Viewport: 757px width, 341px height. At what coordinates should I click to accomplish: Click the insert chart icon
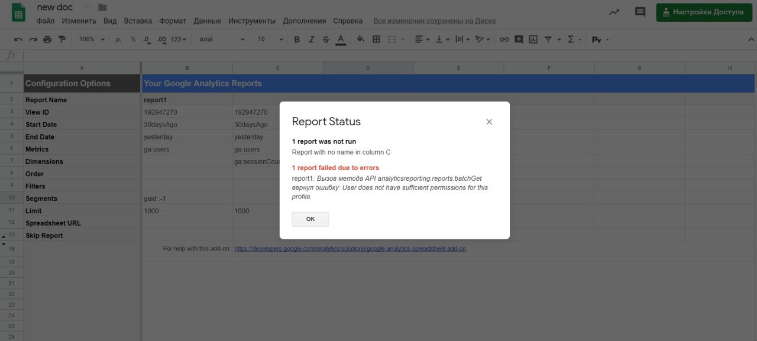pos(533,40)
